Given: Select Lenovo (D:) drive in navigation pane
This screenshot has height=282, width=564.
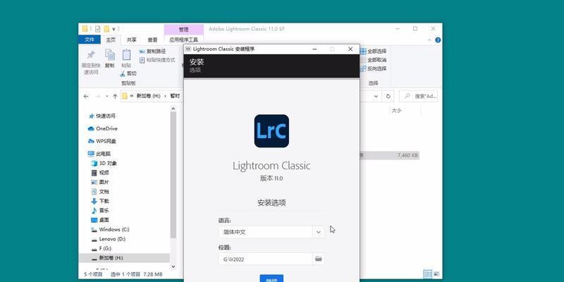Looking at the screenshot, I should 112,239.
